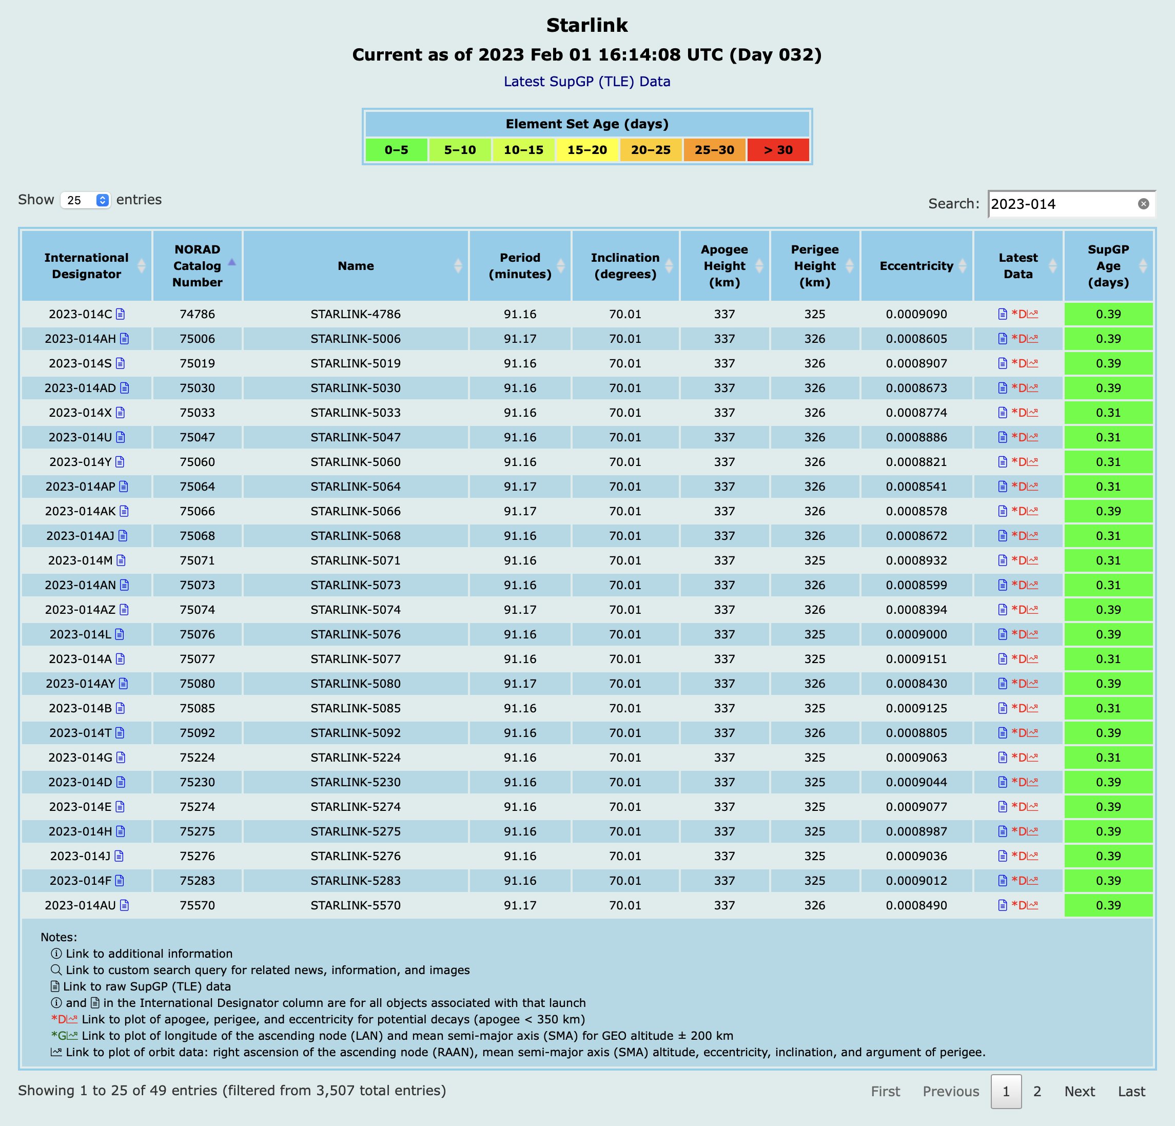Open decay plot *D icon for STARLINK-5074

pyautogui.click(x=1025, y=610)
